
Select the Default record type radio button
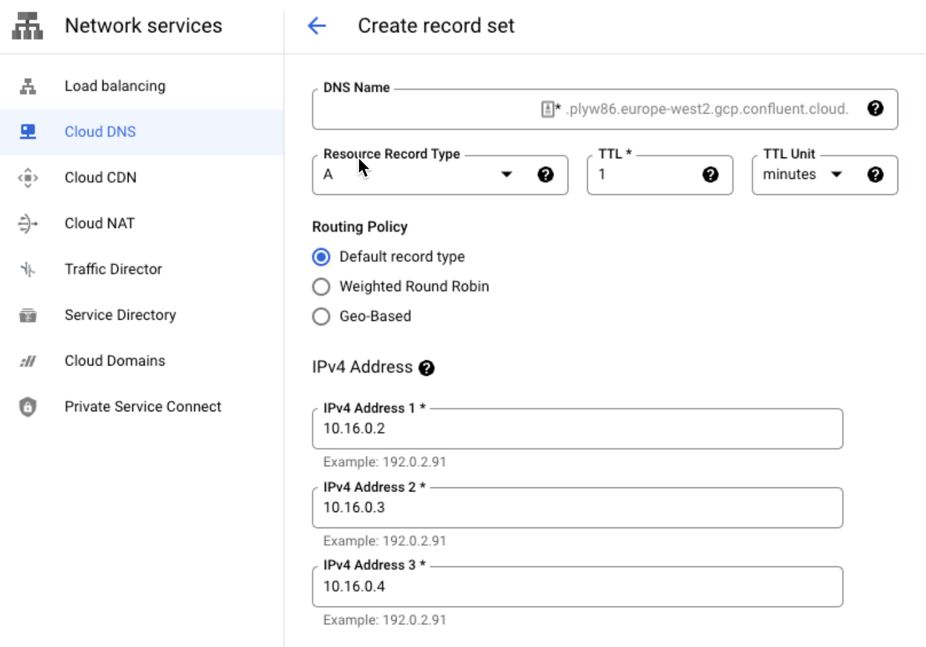point(322,256)
